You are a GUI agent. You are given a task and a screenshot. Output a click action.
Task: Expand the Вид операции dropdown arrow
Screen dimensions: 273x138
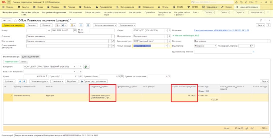pos(110,41)
